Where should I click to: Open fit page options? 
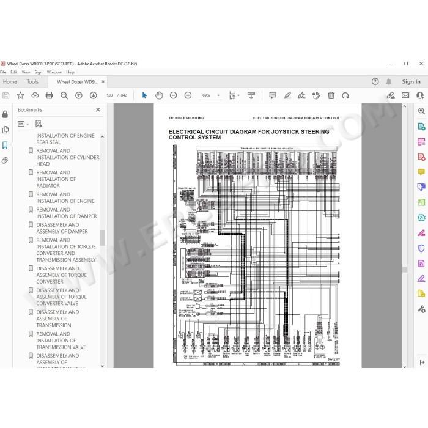[x=234, y=95]
